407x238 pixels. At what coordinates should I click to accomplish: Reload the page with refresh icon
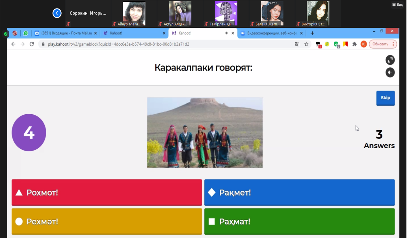tap(32, 44)
